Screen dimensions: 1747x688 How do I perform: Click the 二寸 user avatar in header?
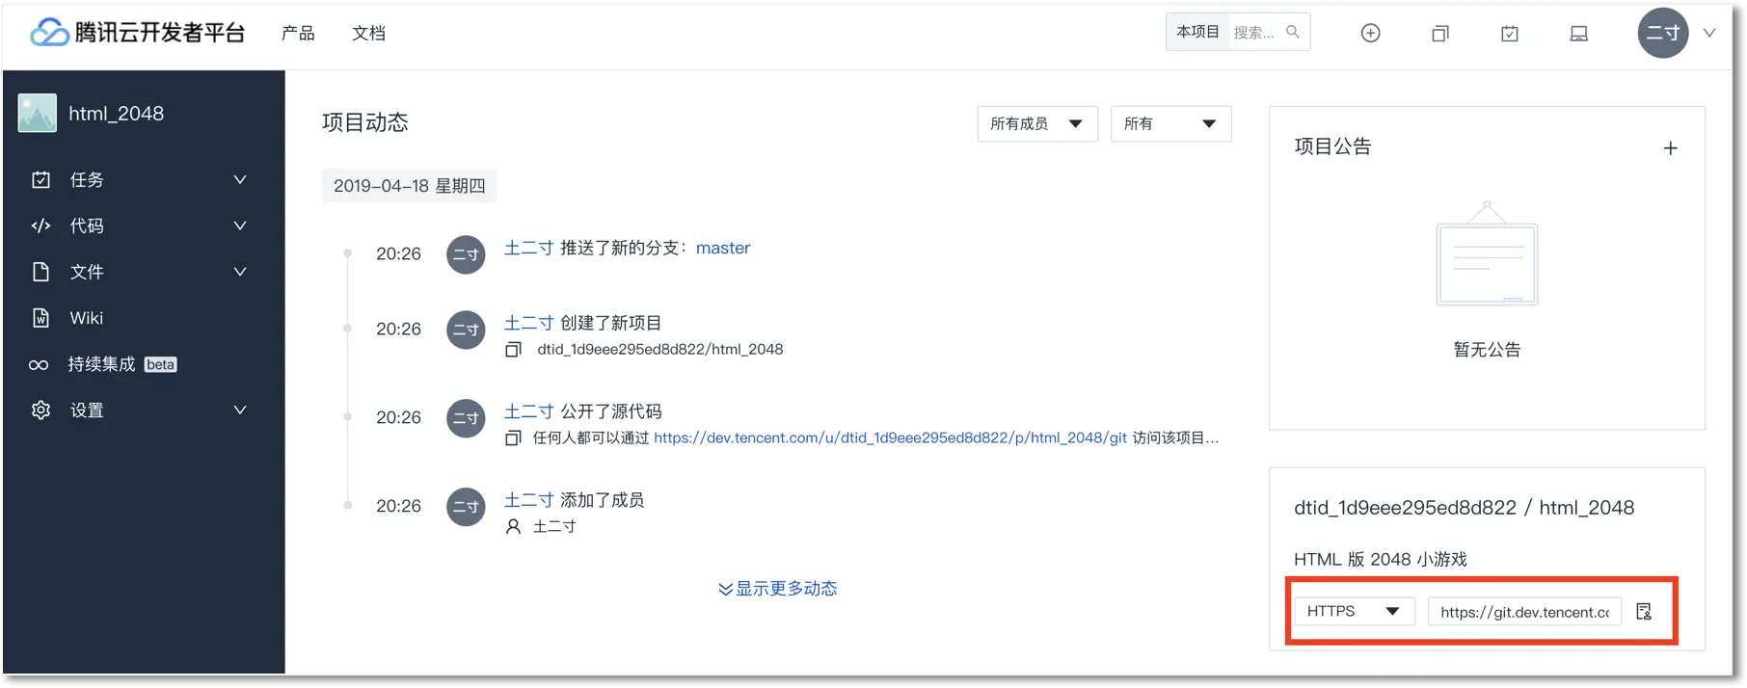pyautogui.click(x=1663, y=33)
